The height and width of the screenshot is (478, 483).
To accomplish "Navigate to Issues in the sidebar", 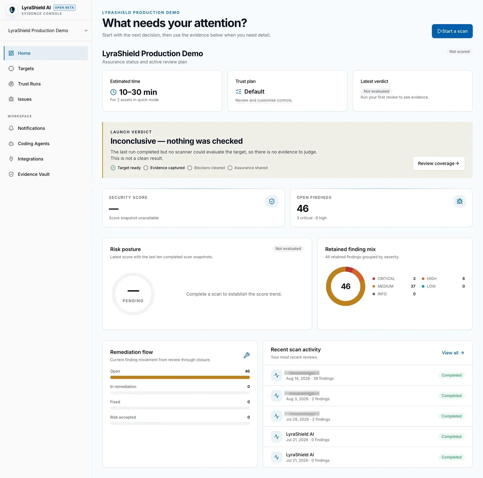I will [46, 99].
